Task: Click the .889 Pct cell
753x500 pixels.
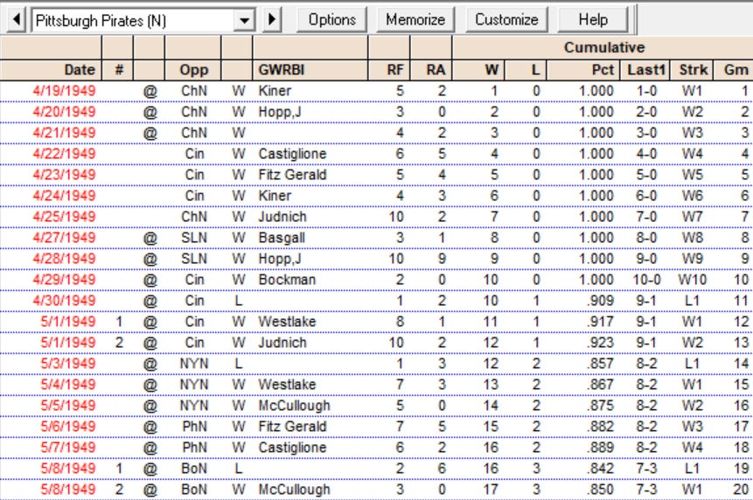Action: click(600, 448)
